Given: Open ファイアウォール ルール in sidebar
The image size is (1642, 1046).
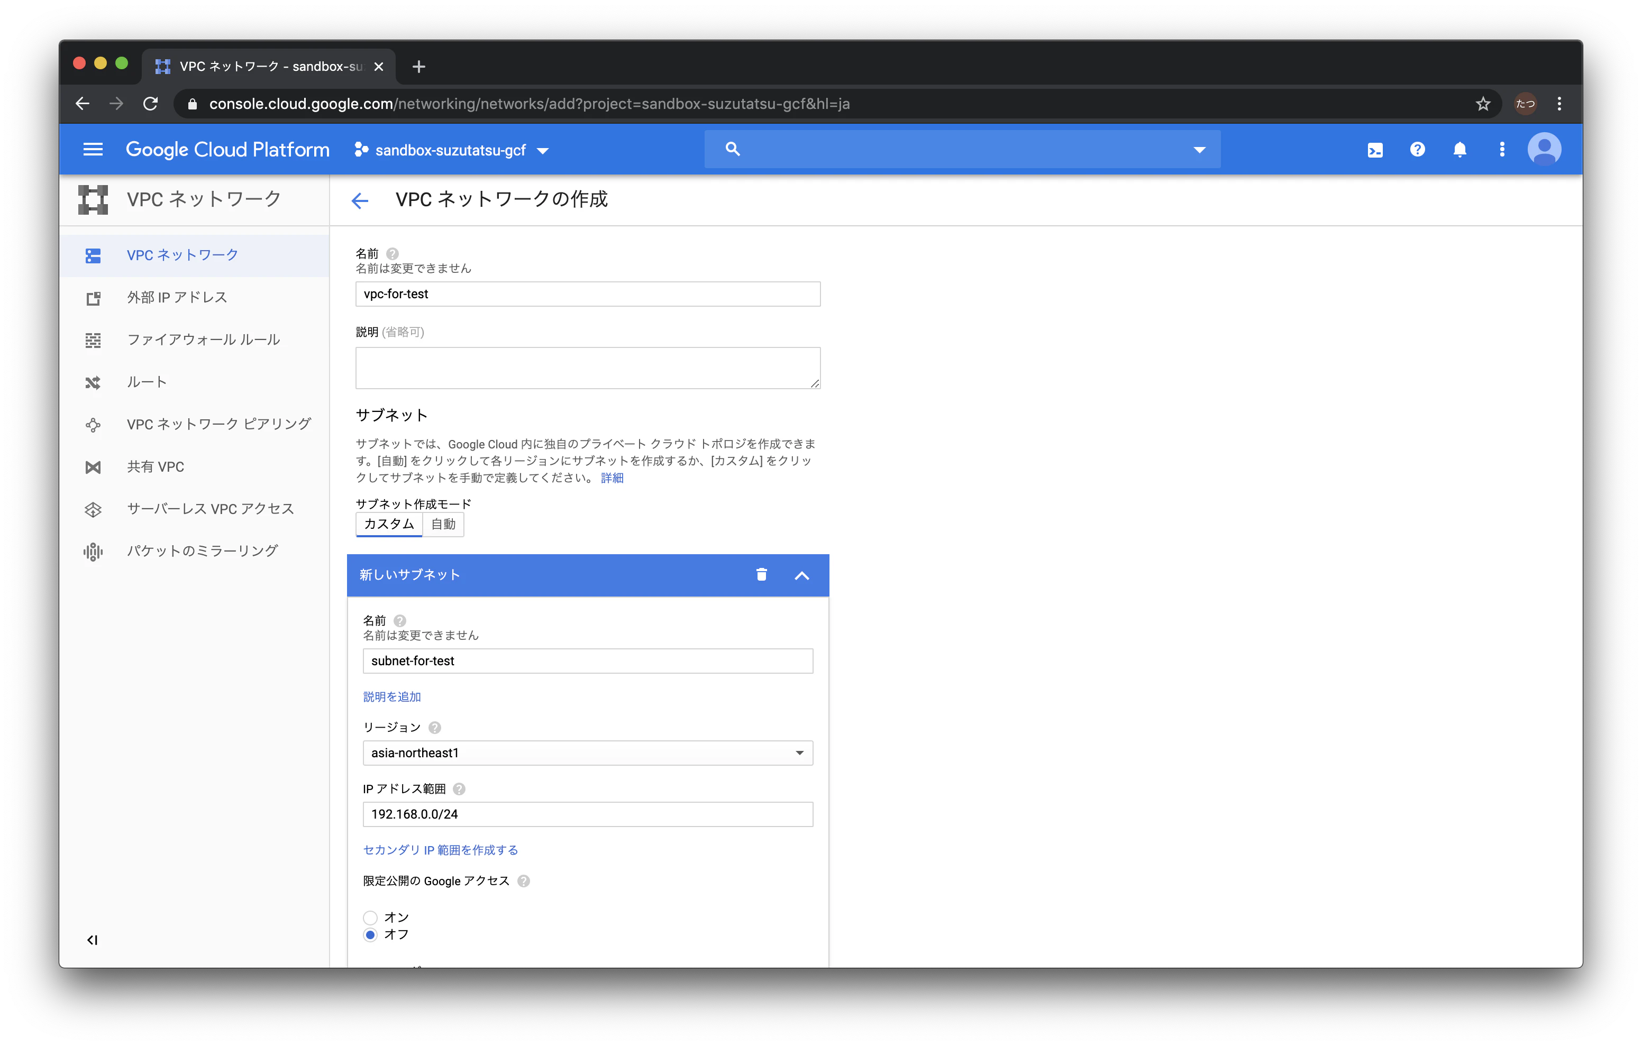Looking at the screenshot, I should point(194,340).
